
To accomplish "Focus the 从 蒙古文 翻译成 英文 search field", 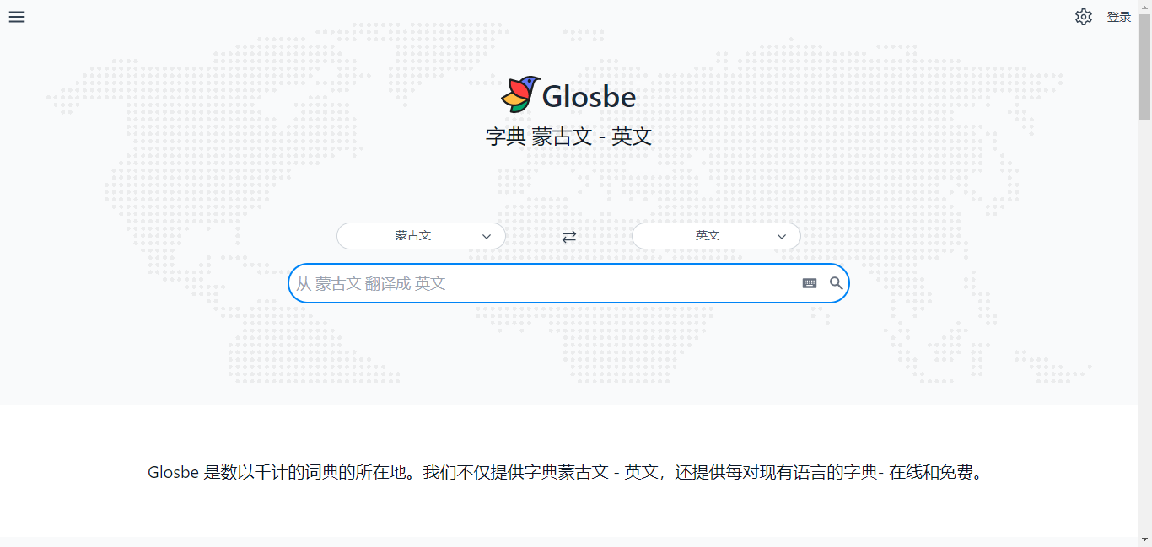I will [548, 283].
